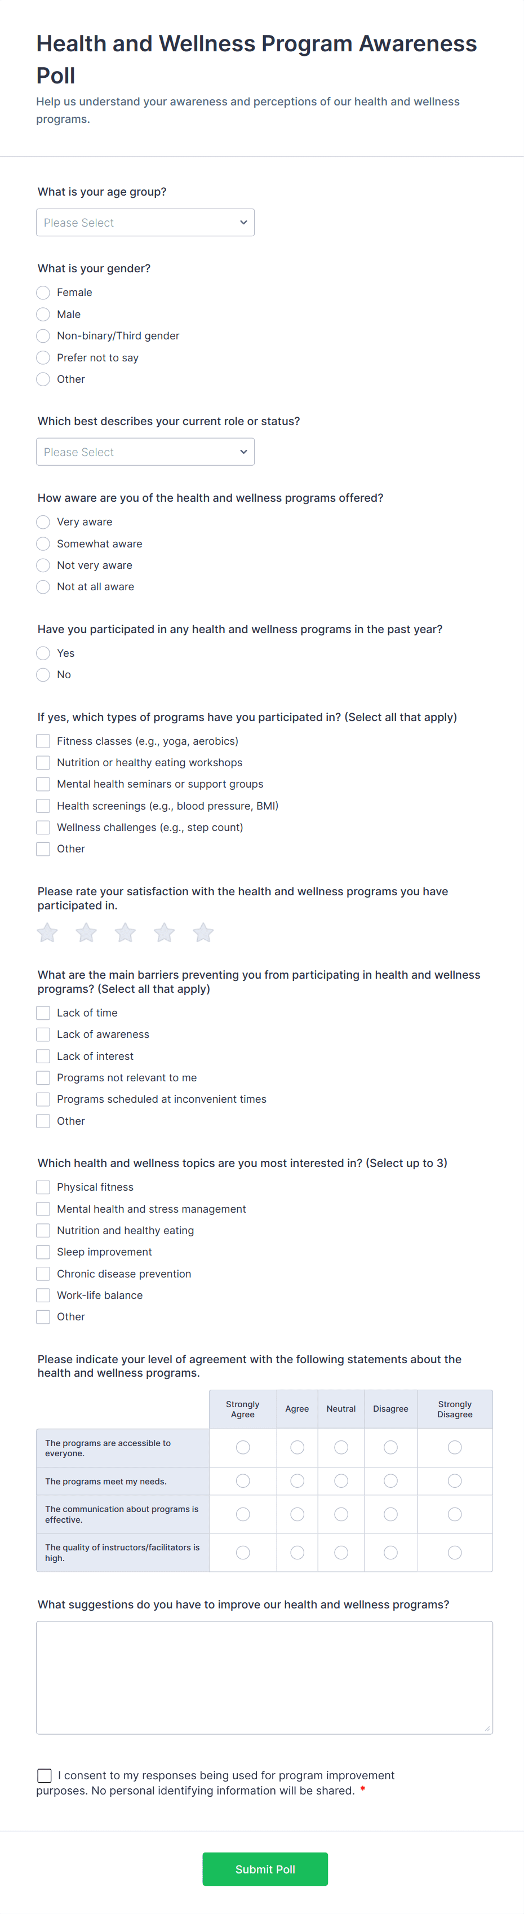Select 'Sleep improvement' as interested topic
The image size is (524, 1914).
[43, 1252]
